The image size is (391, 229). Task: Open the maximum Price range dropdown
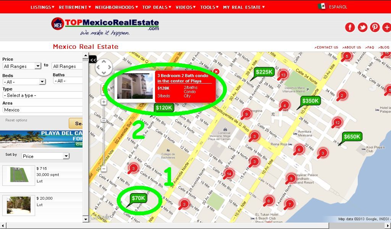67,66
